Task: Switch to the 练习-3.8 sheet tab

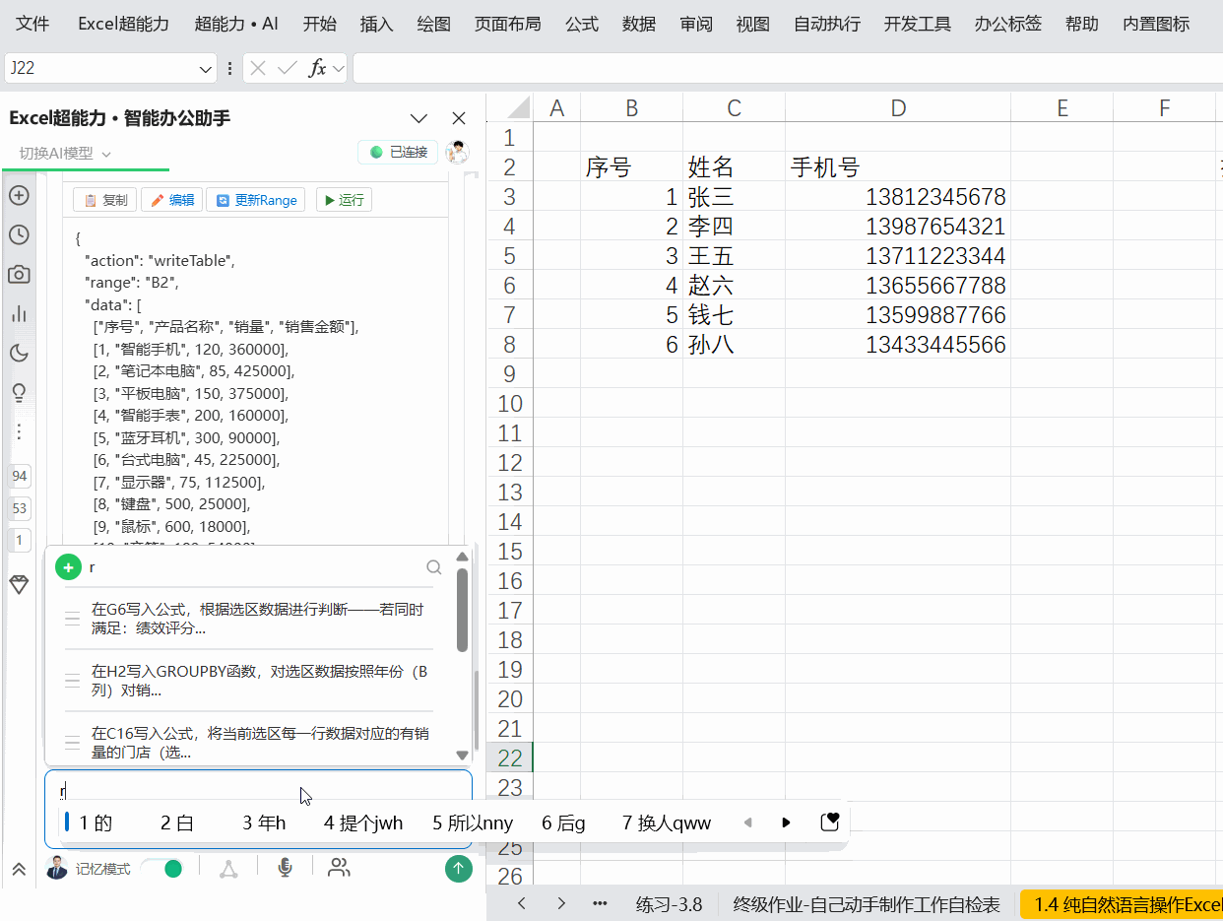Action: (x=670, y=904)
